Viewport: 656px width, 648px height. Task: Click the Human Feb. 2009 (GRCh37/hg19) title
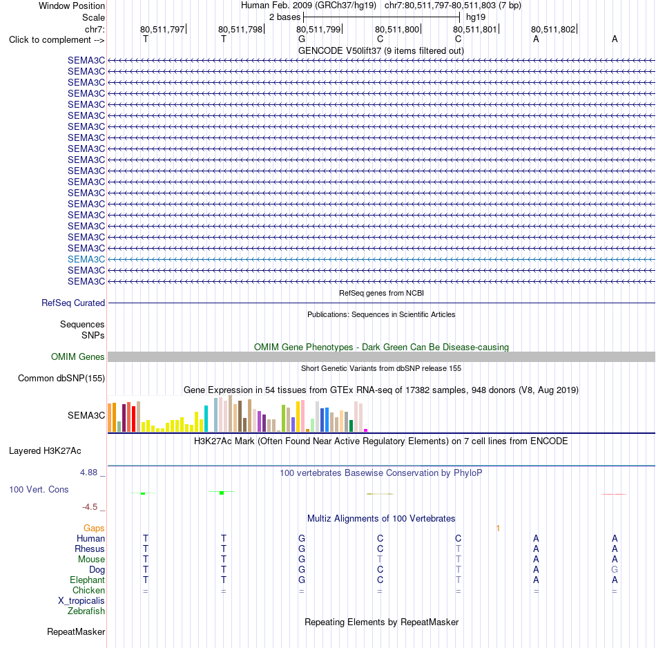(x=309, y=6)
